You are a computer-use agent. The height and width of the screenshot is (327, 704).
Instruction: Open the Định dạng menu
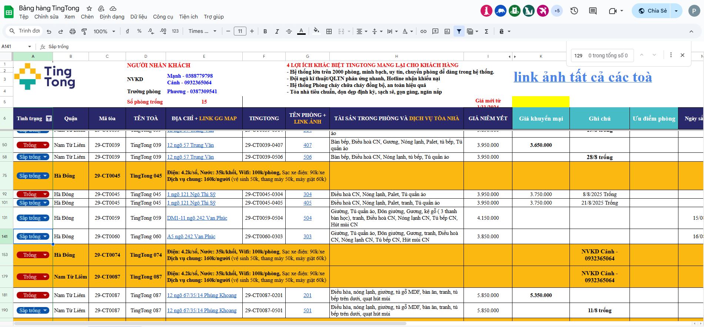[112, 17]
